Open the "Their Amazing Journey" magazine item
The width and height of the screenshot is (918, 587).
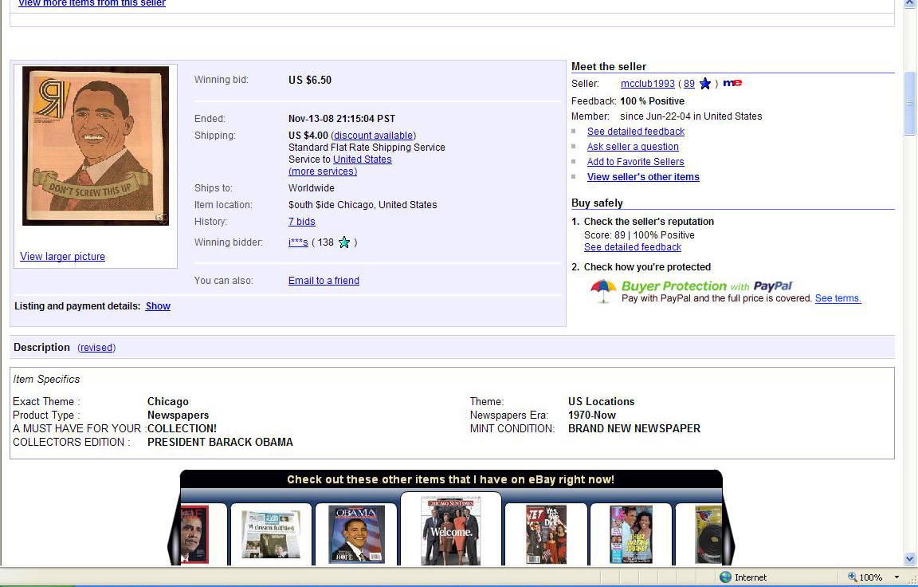point(631,534)
